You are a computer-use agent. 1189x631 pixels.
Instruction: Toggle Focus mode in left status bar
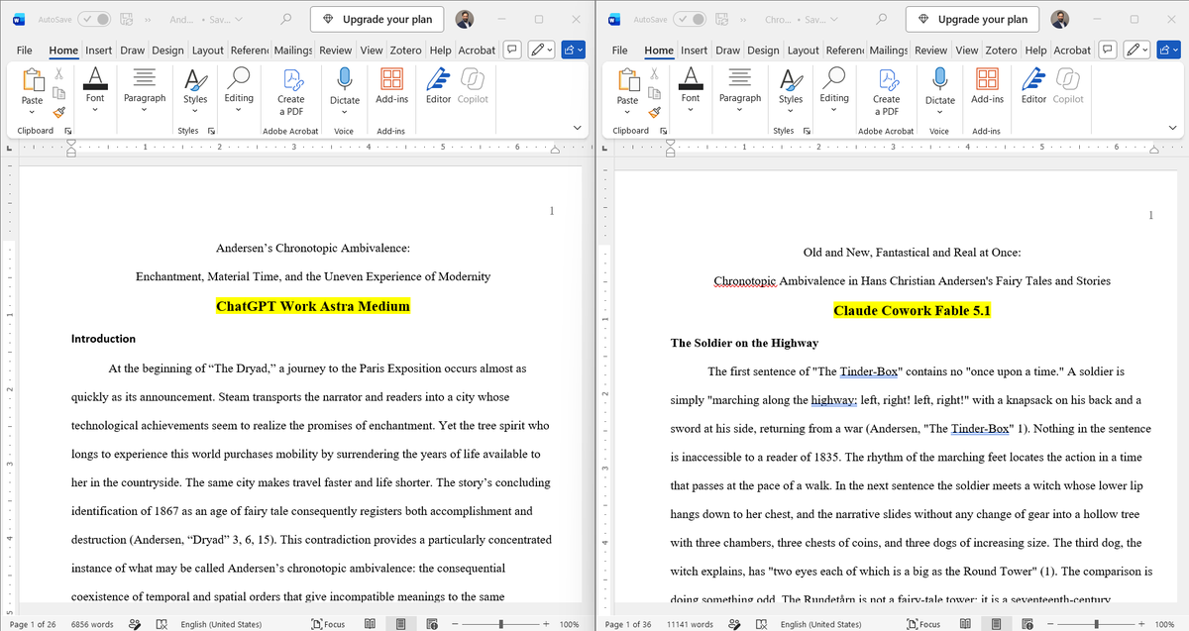328,624
